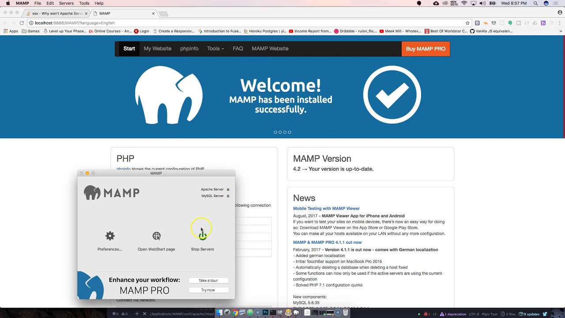Image resolution: width=565 pixels, height=318 pixels.
Task: Select the fourth carousel dot indicator
Action: [290, 132]
